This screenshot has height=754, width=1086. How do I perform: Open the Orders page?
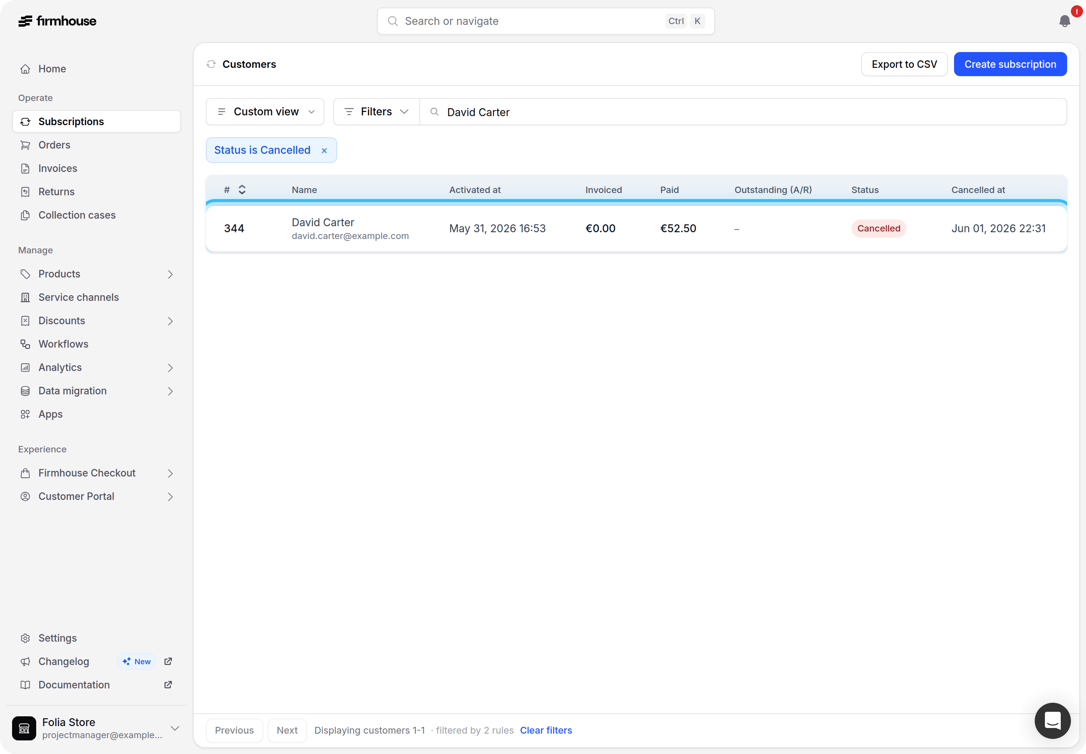pos(97,145)
